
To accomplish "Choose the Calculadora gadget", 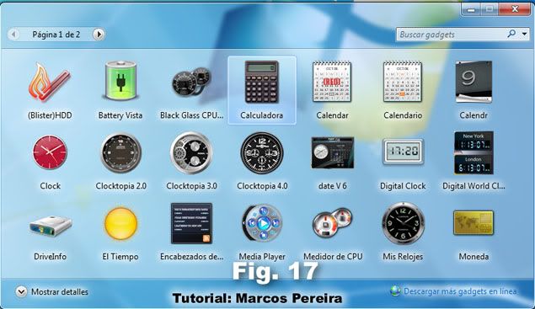I will pos(262,82).
